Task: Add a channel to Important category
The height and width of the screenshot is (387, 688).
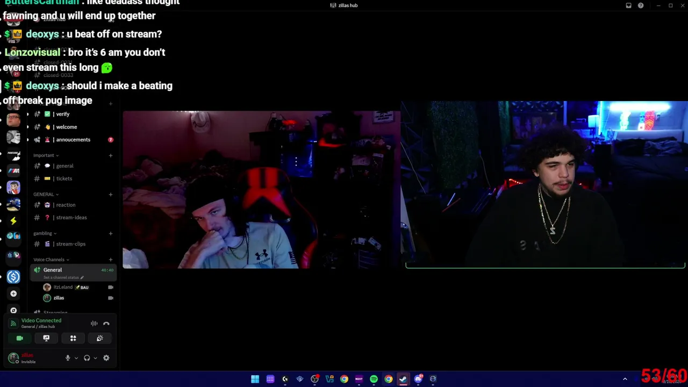Action: 111,155
